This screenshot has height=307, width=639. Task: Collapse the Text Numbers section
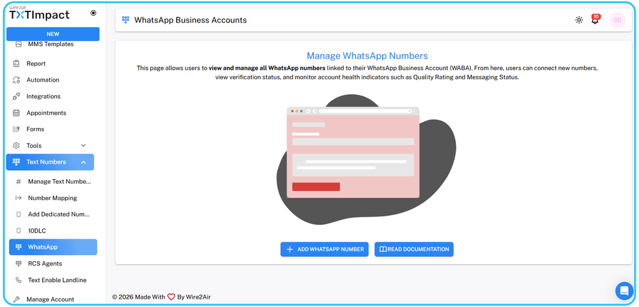pyautogui.click(x=83, y=162)
